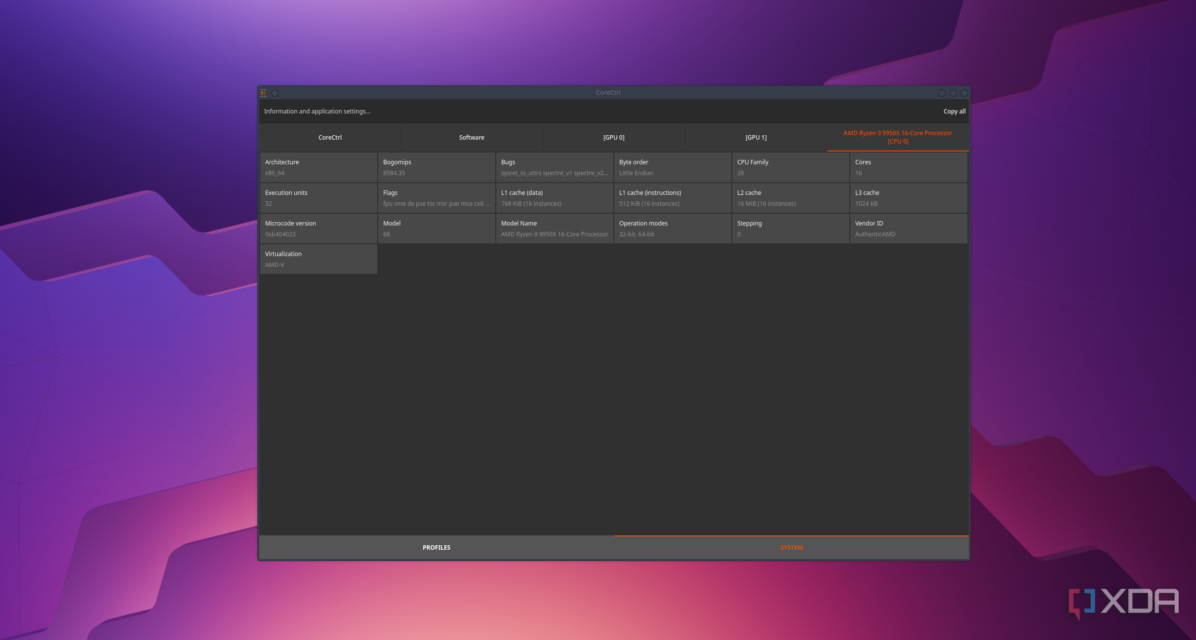Screen dimensions: 1196x640
Task: Click Copy all button
Action: (954, 112)
